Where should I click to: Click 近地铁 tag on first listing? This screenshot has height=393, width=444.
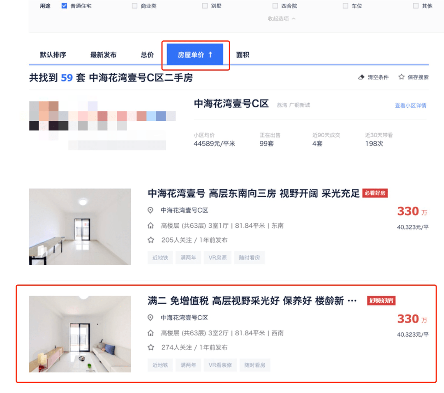coord(160,258)
